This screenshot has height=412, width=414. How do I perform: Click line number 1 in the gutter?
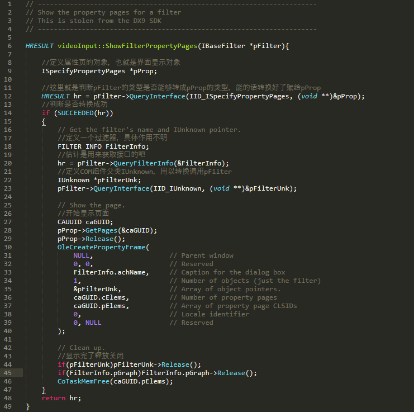coord(9,4)
